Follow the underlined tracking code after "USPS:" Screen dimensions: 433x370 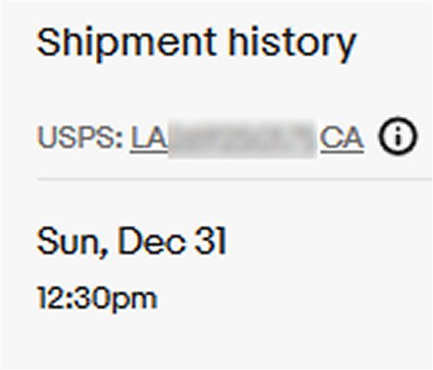coord(247,138)
